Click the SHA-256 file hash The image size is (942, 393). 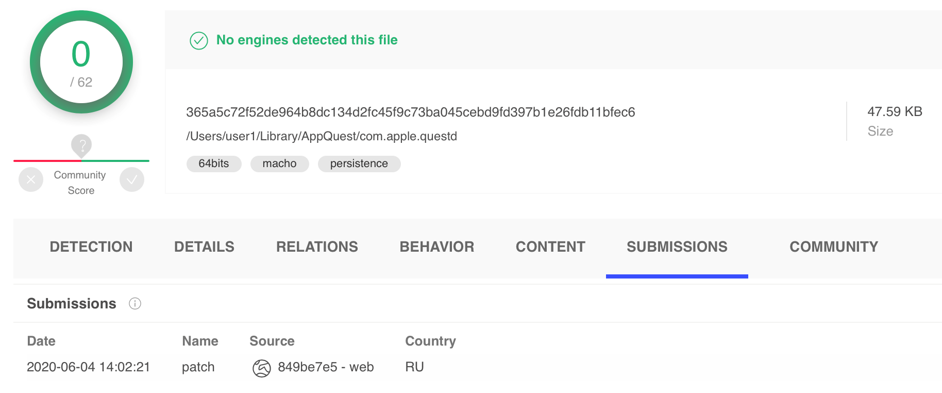tap(410, 112)
